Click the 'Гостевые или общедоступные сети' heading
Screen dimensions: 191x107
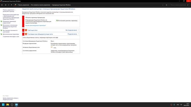40,34
